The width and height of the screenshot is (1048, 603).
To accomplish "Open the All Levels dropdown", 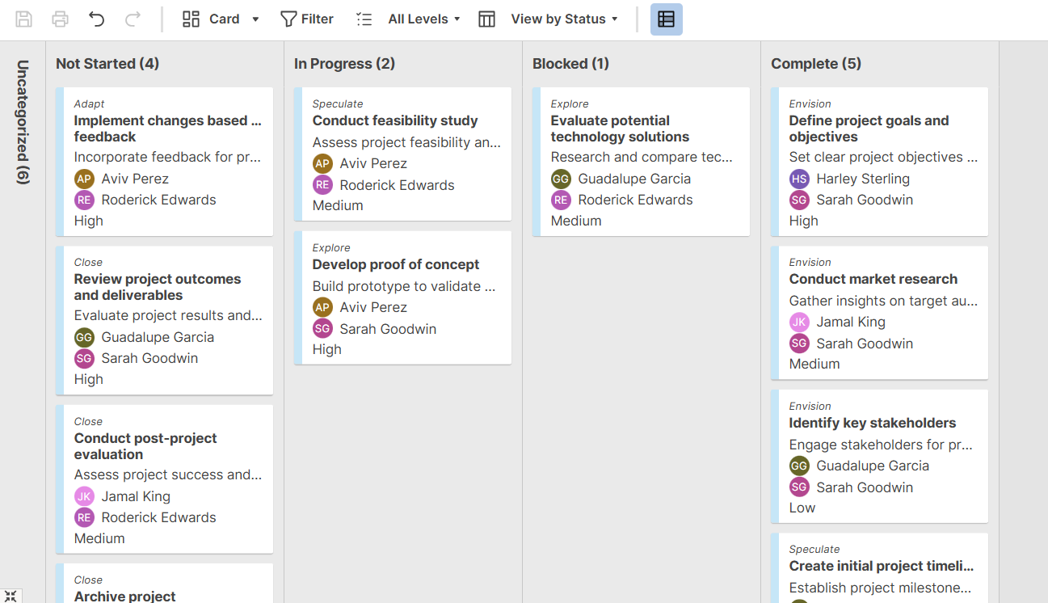I will pyautogui.click(x=424, y=19).
